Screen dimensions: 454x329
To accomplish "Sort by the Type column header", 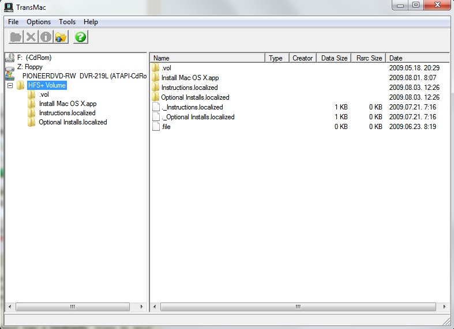I will pyautogui.click(x=277, y=58).
